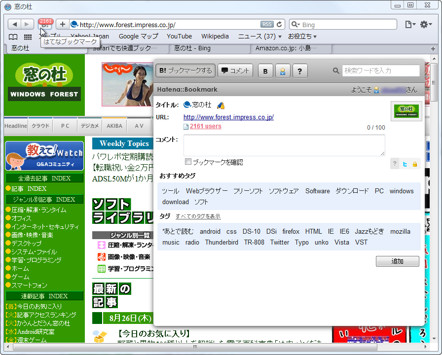This screenshot has width=442, height=355.
Task: Click the B! ブックマークする button
Action: (x=185, y=71)
